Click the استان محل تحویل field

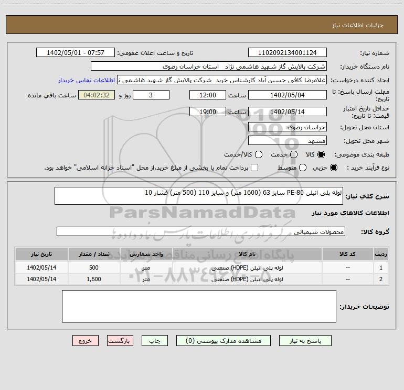click(x=287, y=127)
